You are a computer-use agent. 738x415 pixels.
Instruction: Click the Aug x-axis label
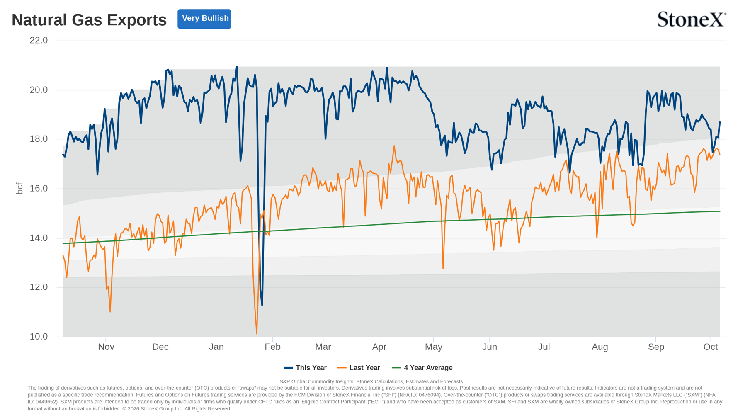pos(600,347)
